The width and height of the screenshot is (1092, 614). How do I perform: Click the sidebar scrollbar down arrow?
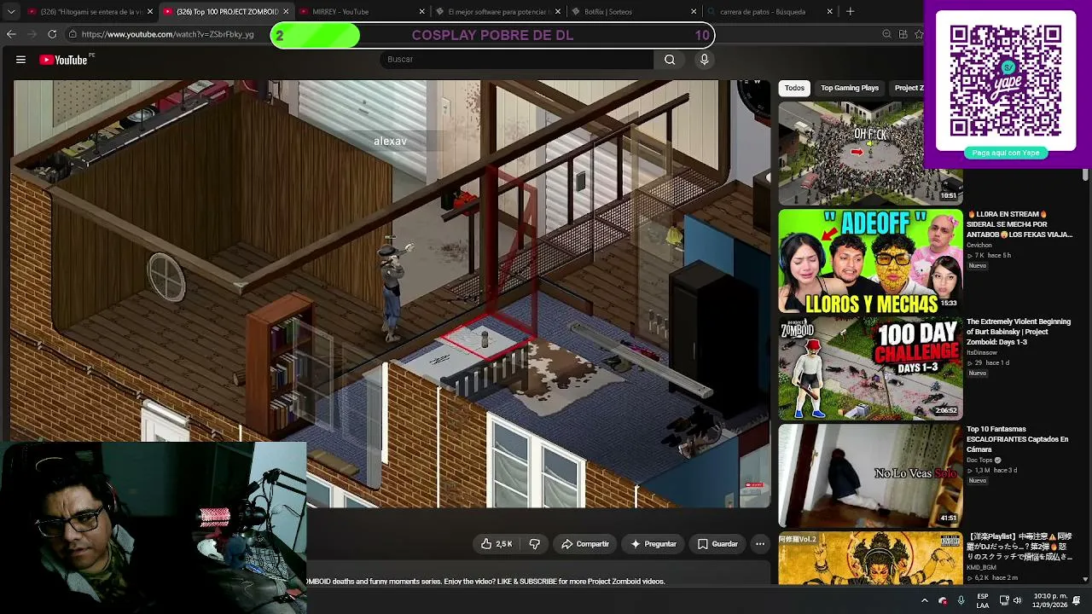point(1086,580)
